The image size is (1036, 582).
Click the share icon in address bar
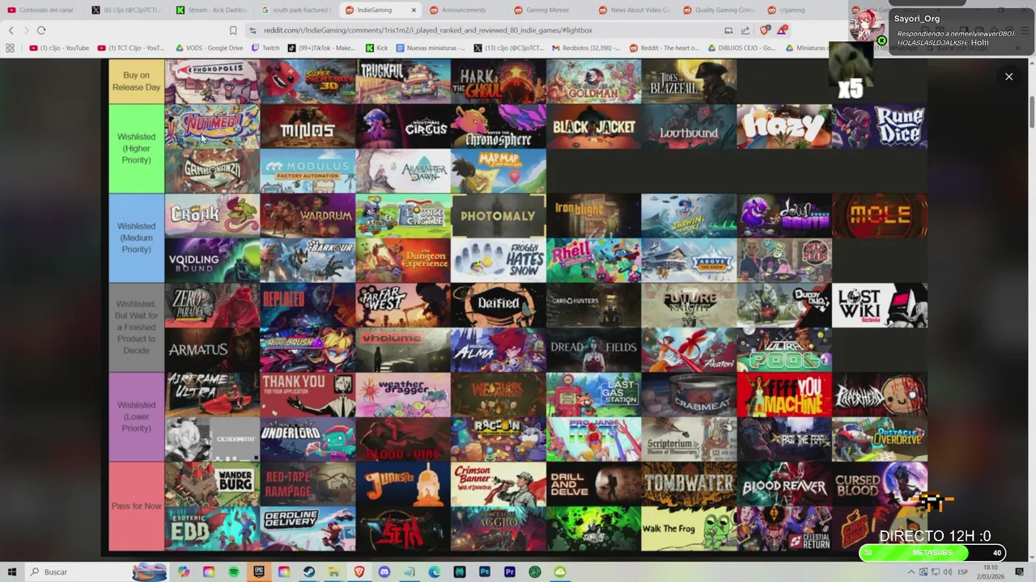pyautogui.click(x=745, y=30)
